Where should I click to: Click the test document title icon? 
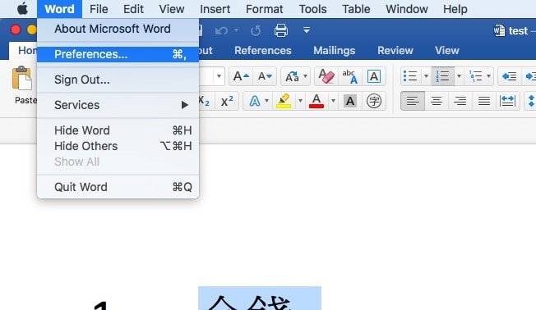(x=499, y=30)
